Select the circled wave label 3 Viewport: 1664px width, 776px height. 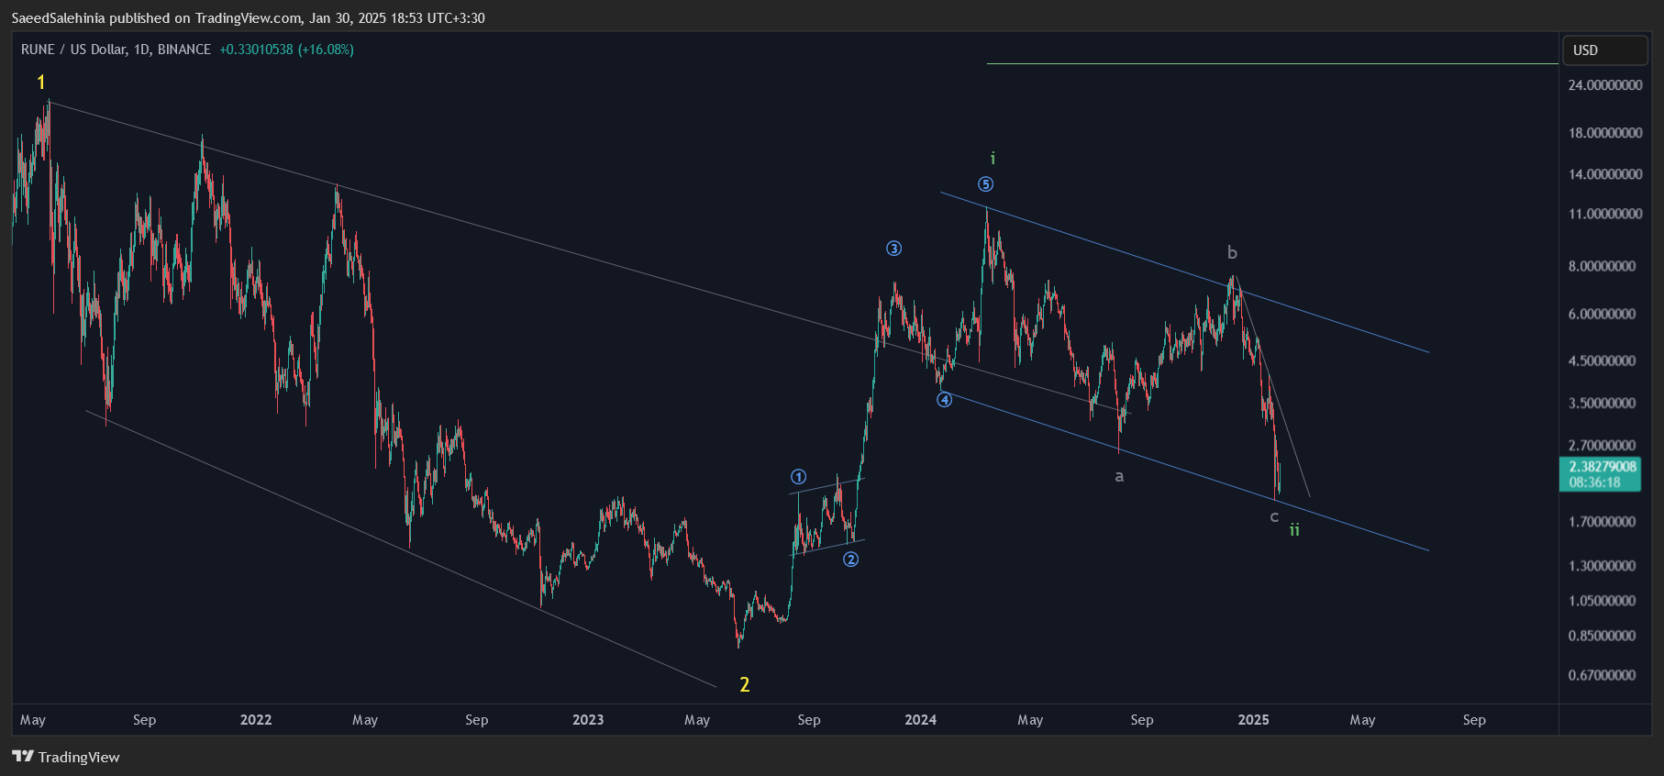pos(893,249)
